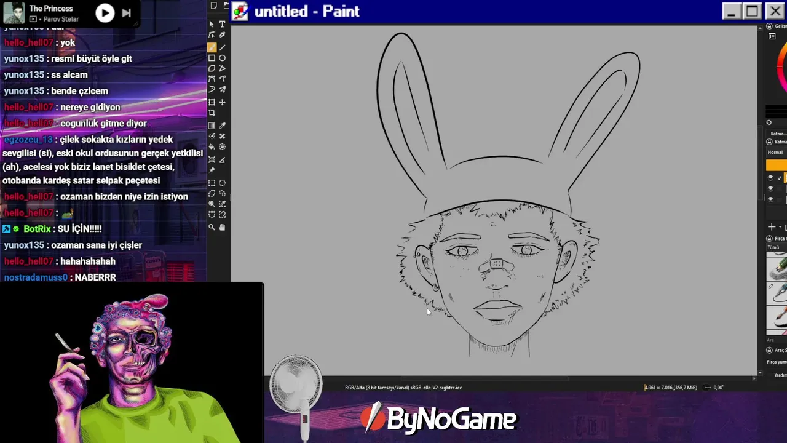Select the Rectangular Selection tool
The image size is (787, 443).
212,183
